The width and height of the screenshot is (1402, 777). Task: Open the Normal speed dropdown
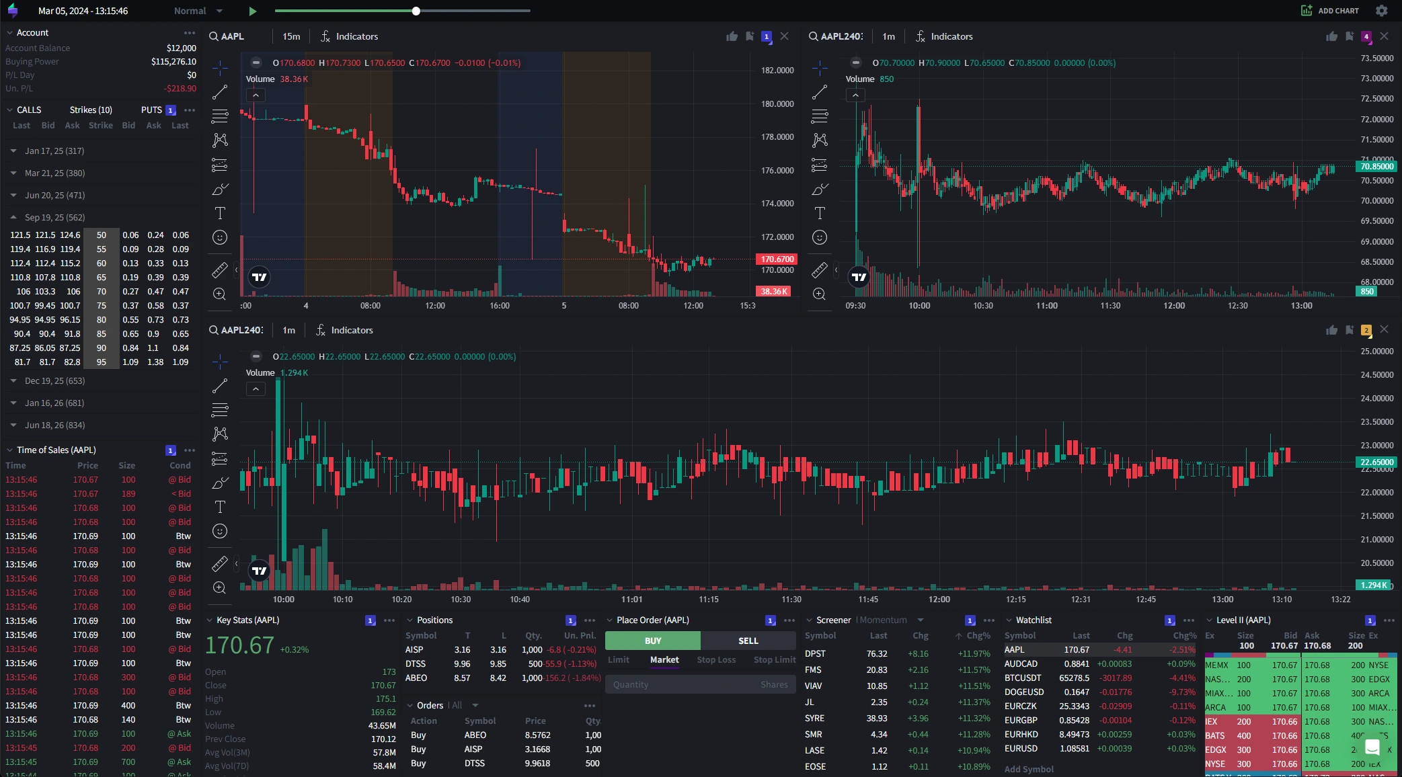coord(198,11)
